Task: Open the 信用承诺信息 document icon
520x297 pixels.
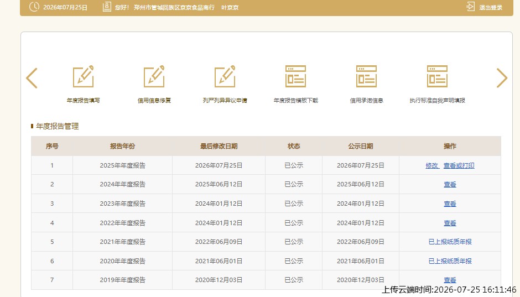Action: point(366,76)
